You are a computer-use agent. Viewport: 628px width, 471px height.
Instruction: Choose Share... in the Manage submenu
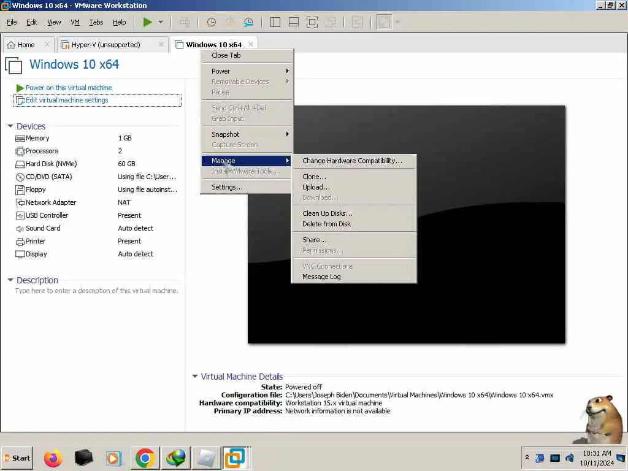tap(354, 240)
